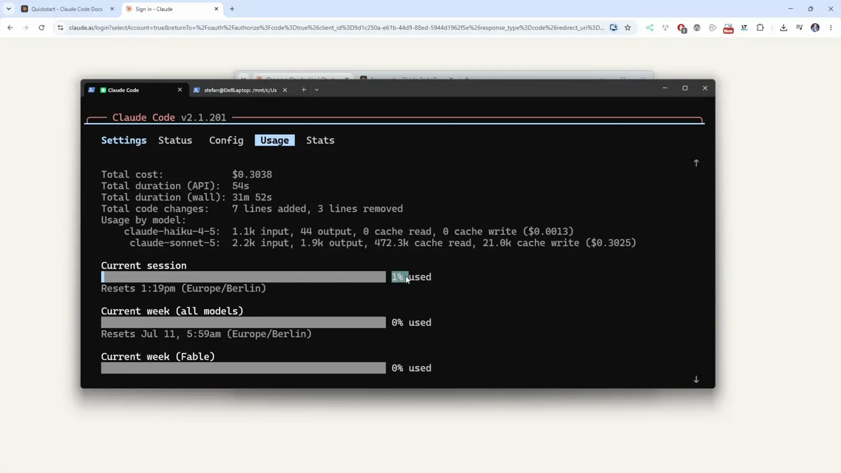This screenshot has width=841, height=473.
Task: Select the Config tab in Settings
Action: tap(226, 140)
